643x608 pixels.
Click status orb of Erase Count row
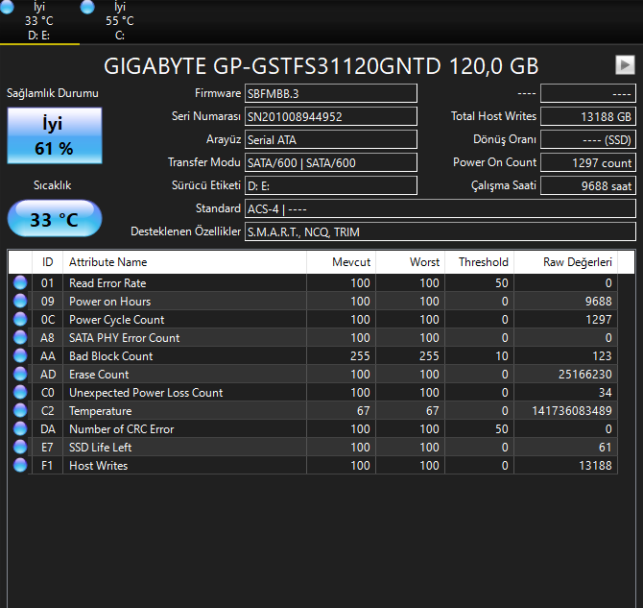pos(20,374)
